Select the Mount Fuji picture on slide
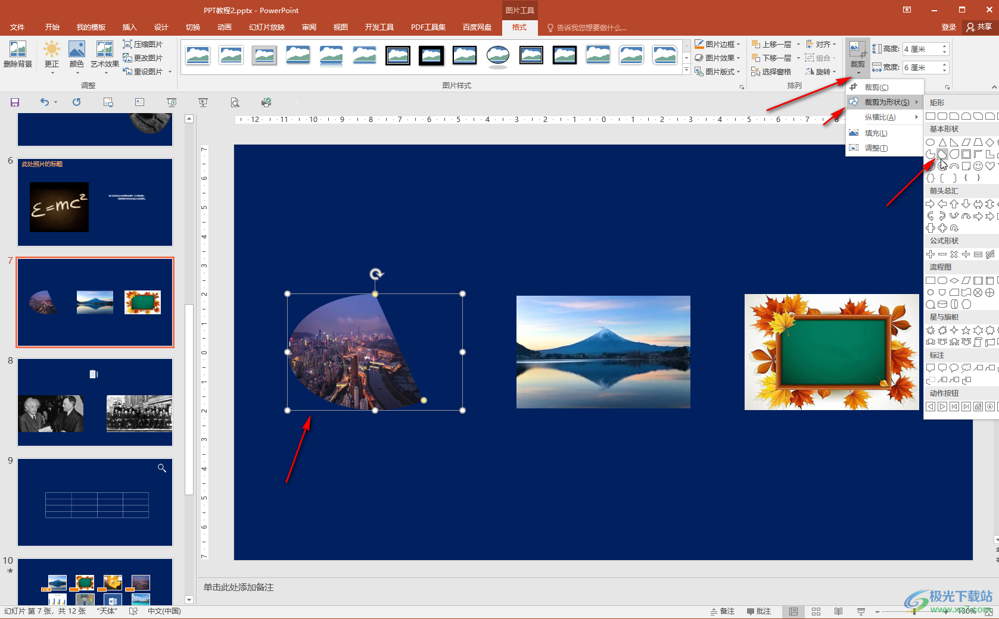The width and height of the screenshot is (999, 619). pos(603,352)
